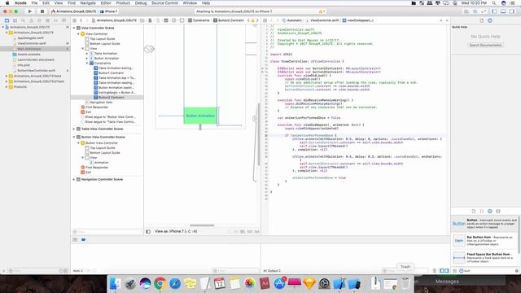Image resolution: width=521 pixels, height=293 pixels.
Task: Hide the debug area via its toggle icon
Action: coord(75,239)
